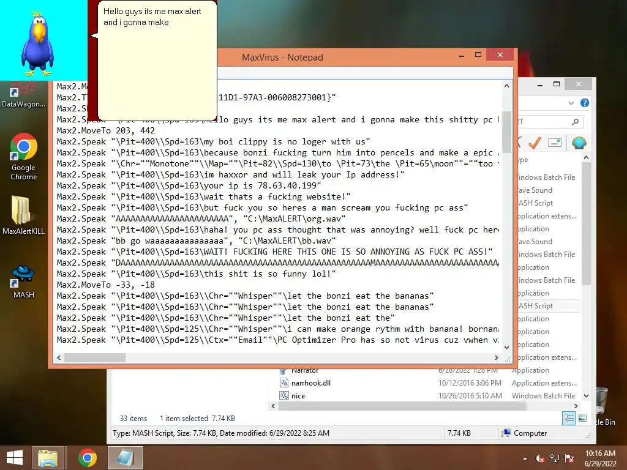Switch Explorer to Details view
The width and height of the screenshot is (627, 470).
(x=569, y=419)
